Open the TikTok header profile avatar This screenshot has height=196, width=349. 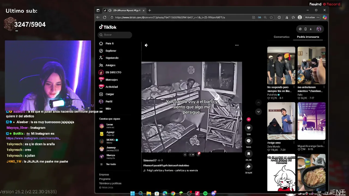pos(319,29)
